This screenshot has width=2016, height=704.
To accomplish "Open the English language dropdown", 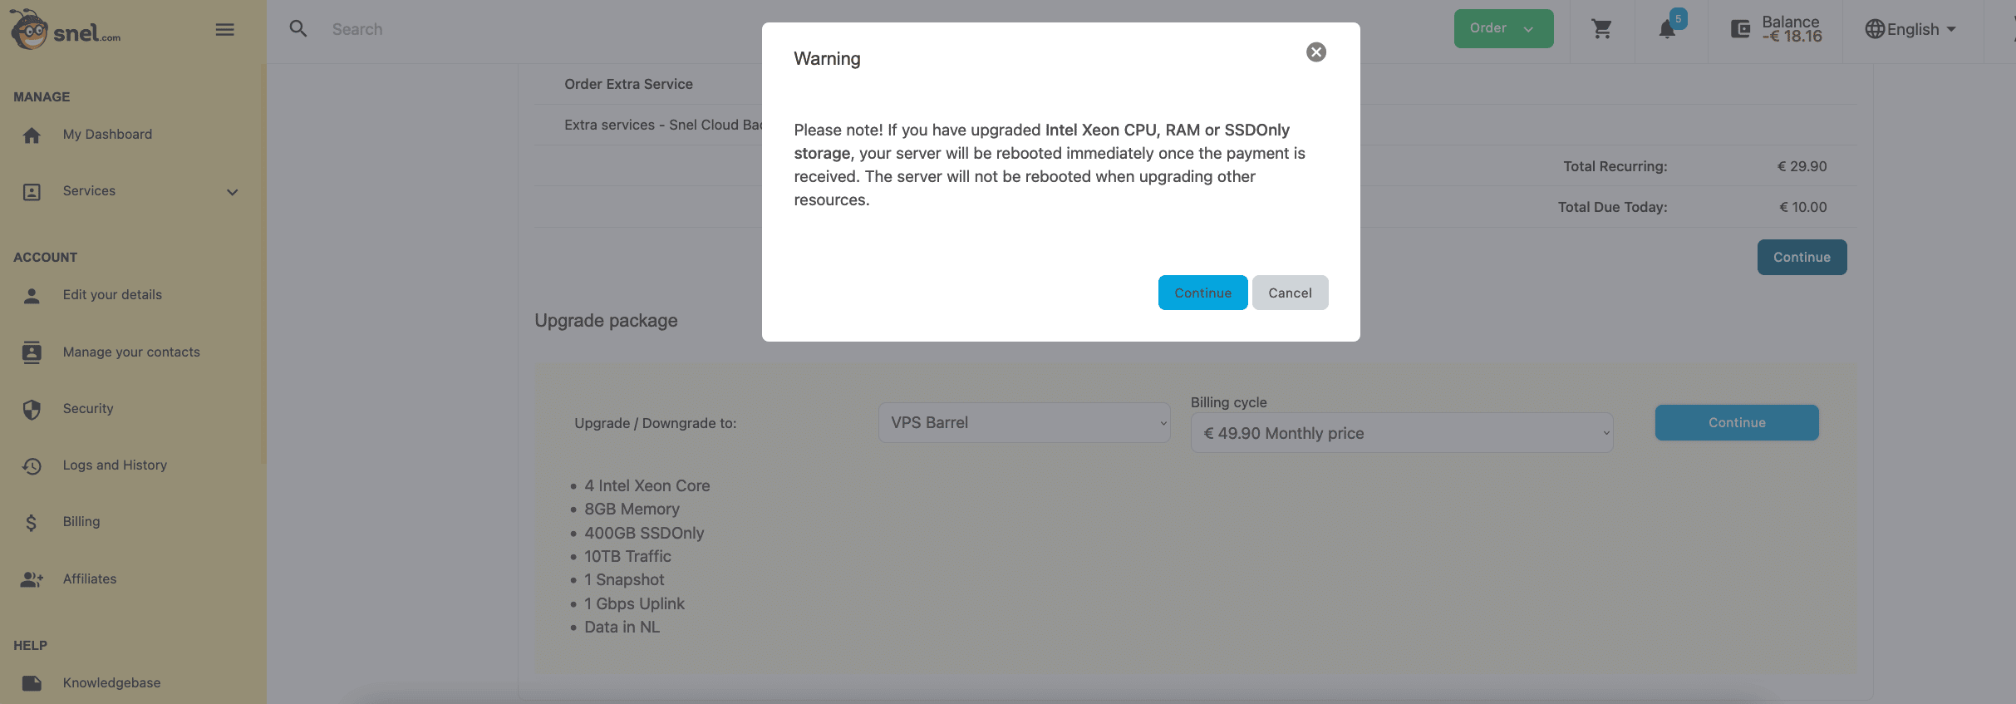I will pyautogui.click(x=1910, y=30).
